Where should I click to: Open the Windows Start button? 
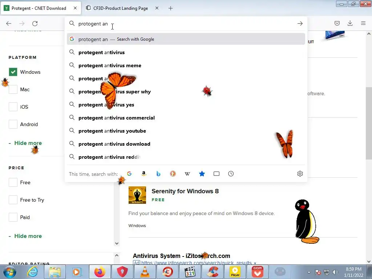(x=10, y=272)
